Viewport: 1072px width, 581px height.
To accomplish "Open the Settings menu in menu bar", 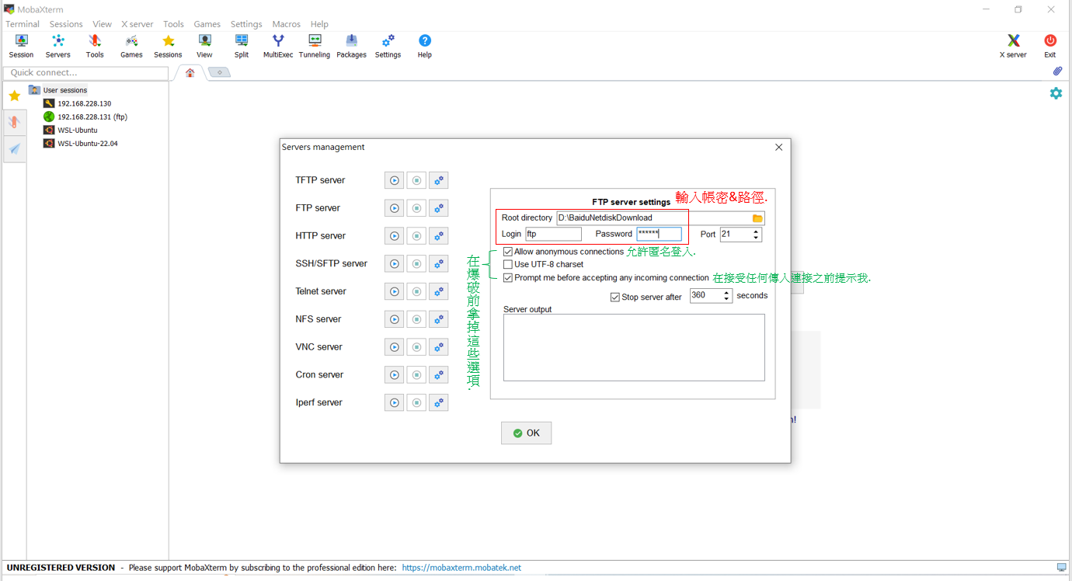I will pos(246,24).
